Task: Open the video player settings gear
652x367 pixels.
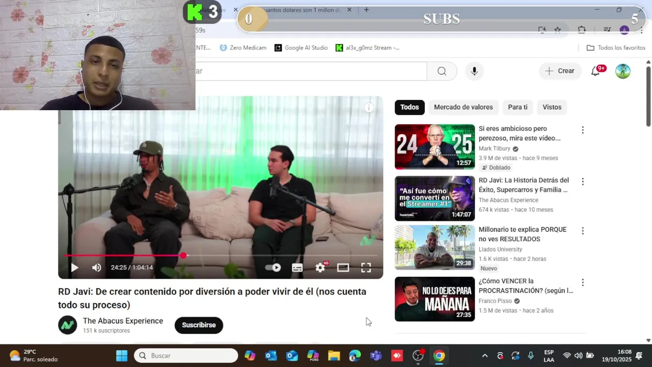Action: coord(320,268)
